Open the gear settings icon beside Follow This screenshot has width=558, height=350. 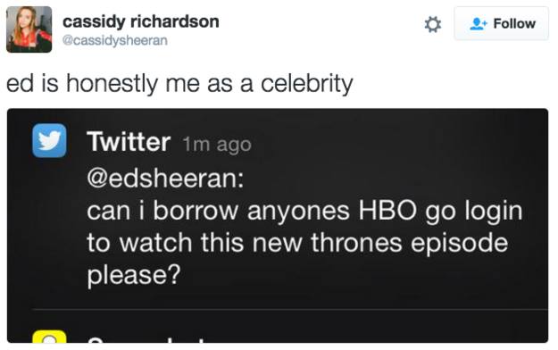[x=433, y=25]
